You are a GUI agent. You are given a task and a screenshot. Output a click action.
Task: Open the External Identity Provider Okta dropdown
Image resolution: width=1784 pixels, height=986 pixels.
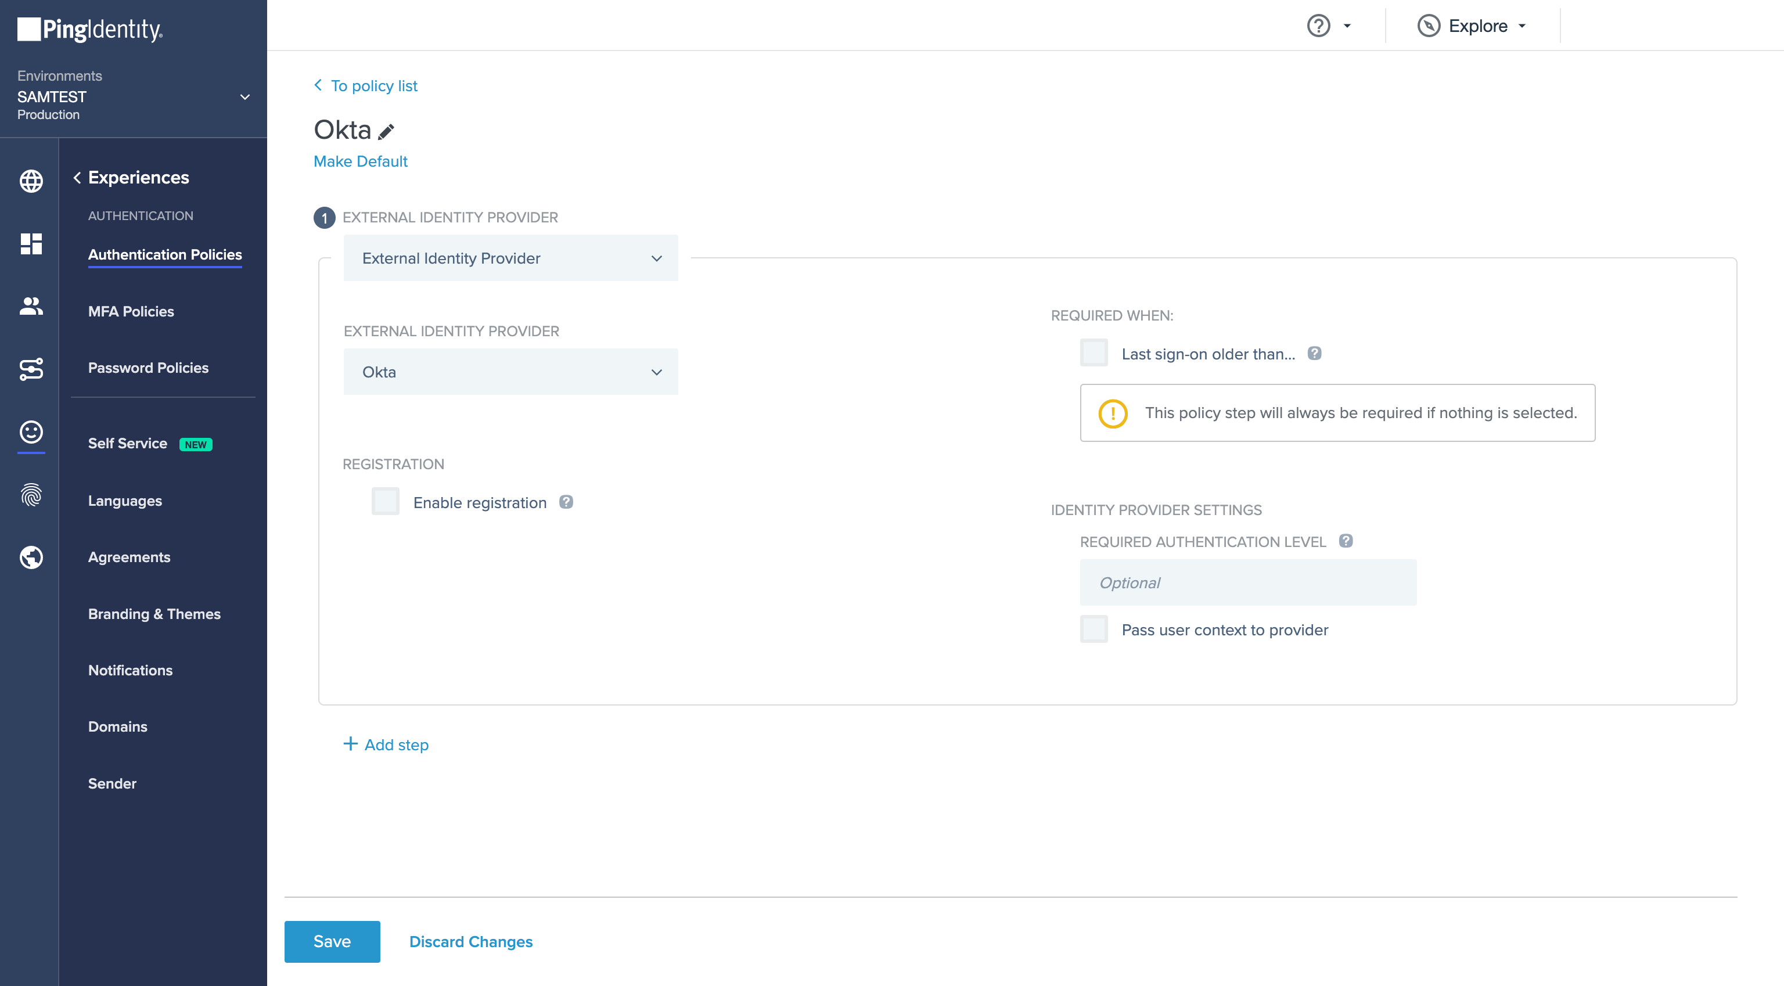(x=510, y=372)
